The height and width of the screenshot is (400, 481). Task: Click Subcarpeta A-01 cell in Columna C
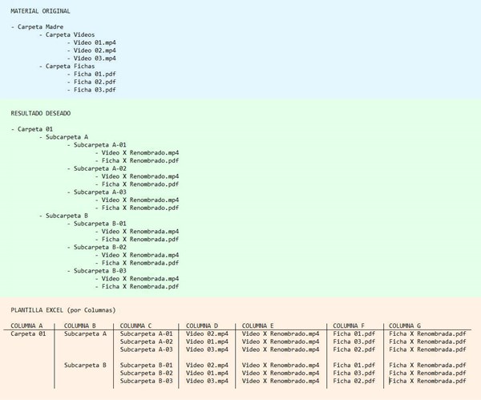pos(147,333)
